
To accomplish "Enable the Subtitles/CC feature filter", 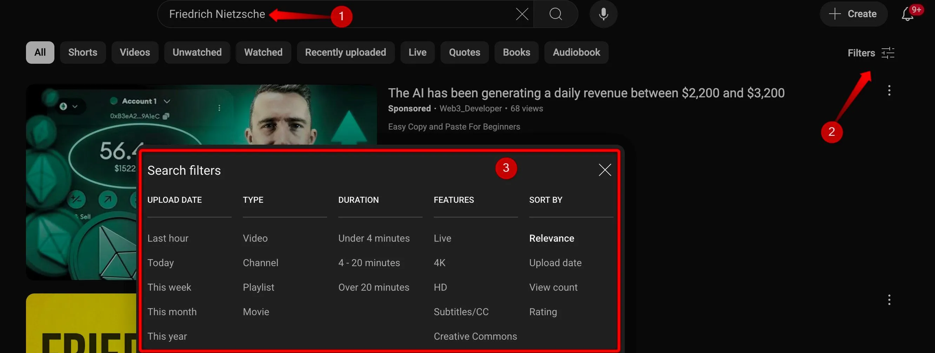I will click(461, 312).
